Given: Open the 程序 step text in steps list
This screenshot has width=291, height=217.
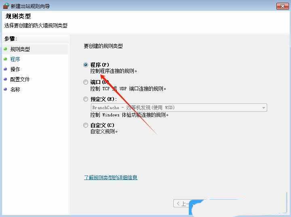Looking at the screenshot, I should tap(15, 59).
